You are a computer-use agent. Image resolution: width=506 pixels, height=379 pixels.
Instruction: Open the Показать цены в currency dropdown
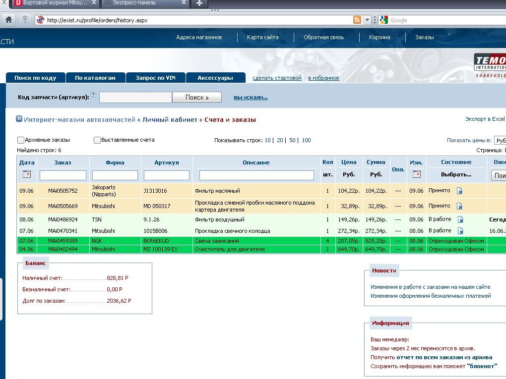500,141
